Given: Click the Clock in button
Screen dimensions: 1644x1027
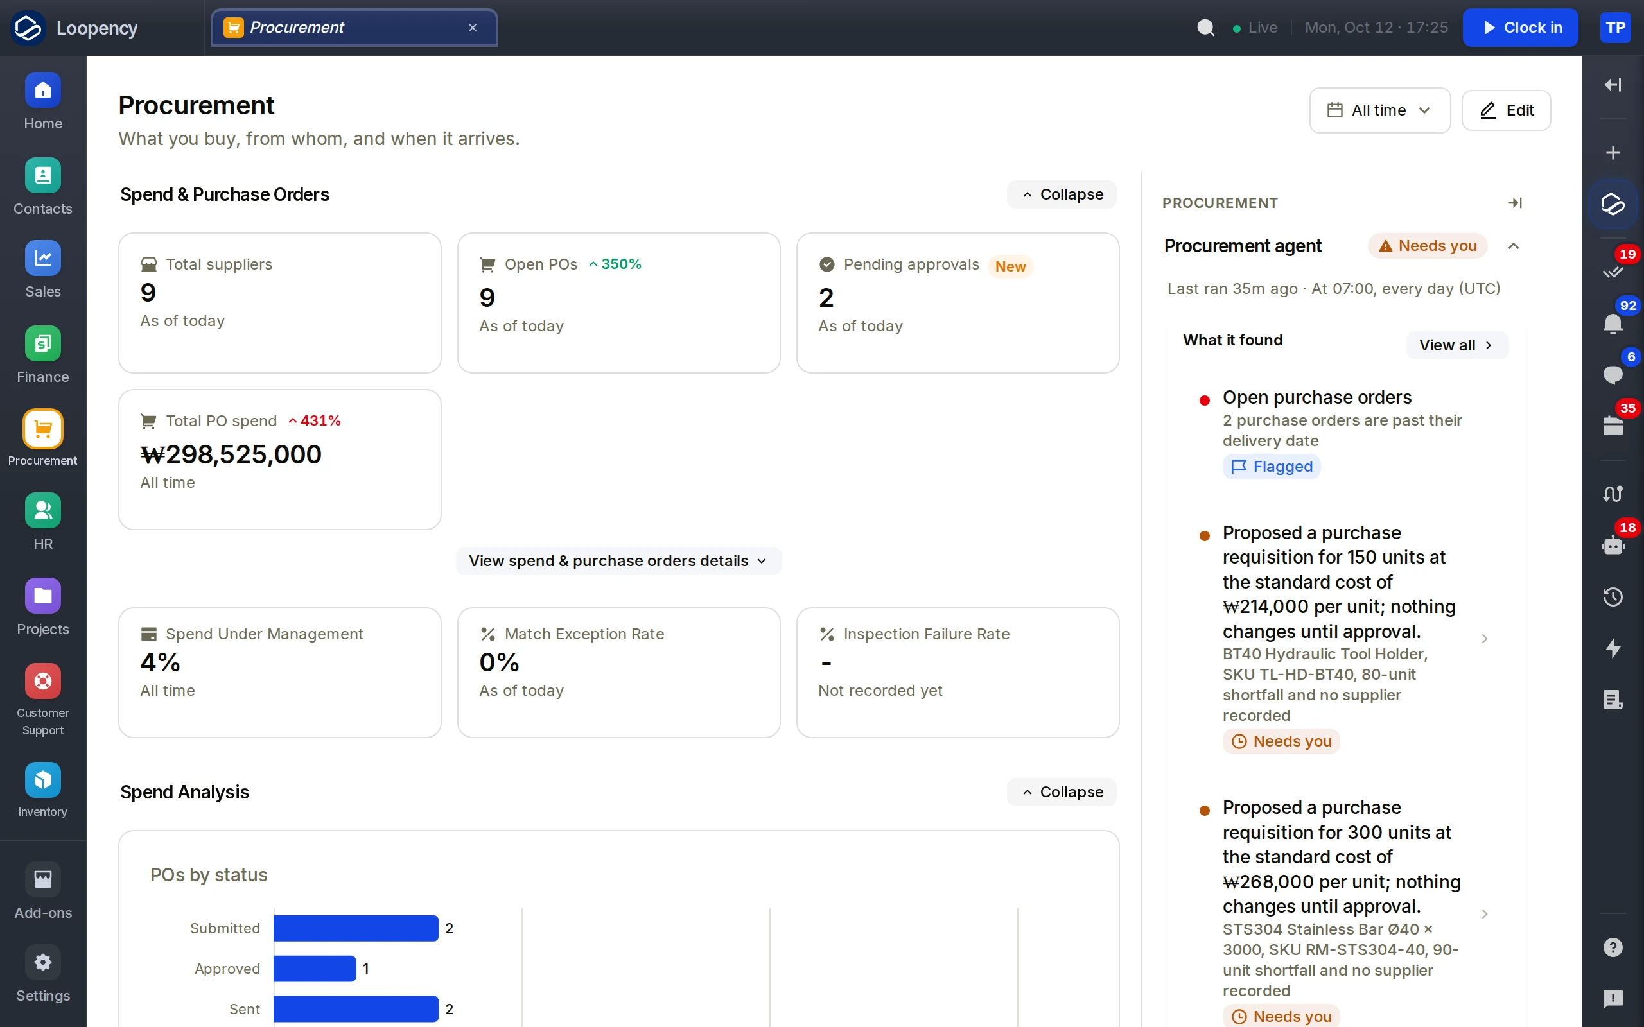Looking at the screenshot, I should (1520, 28).
